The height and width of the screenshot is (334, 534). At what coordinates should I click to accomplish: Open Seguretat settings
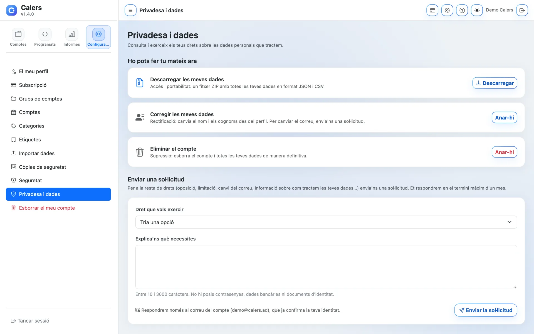(x=58, y=180)
